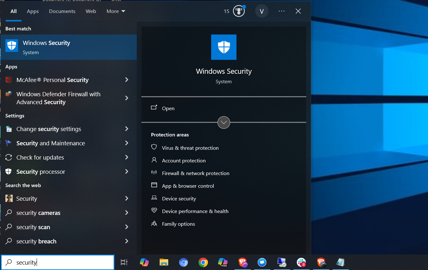
Task: Expand the Check for updates chevron
Action: (127, 157)
